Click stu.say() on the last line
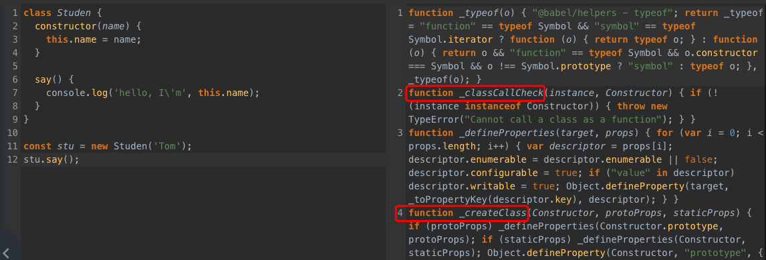 (x=51, y=159)
